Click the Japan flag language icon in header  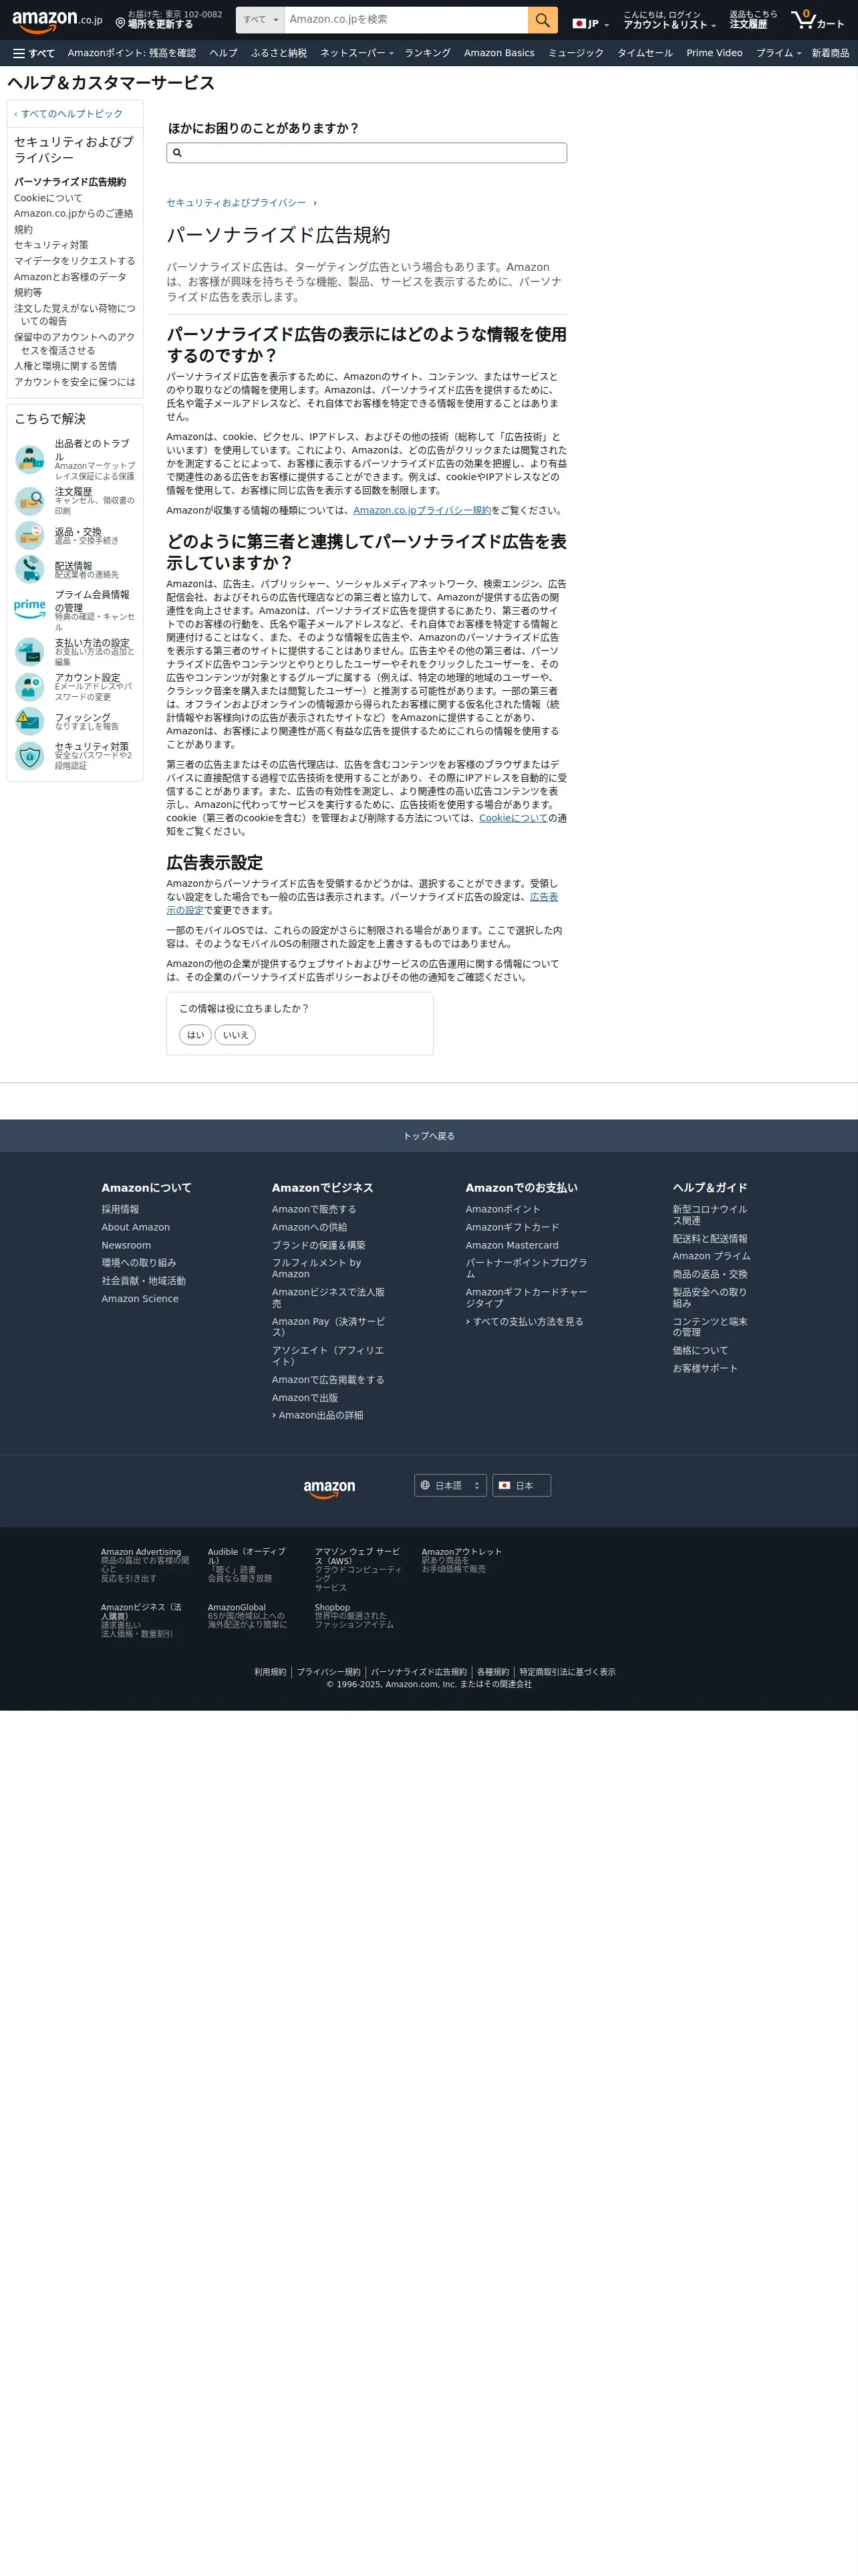[578, 23]
